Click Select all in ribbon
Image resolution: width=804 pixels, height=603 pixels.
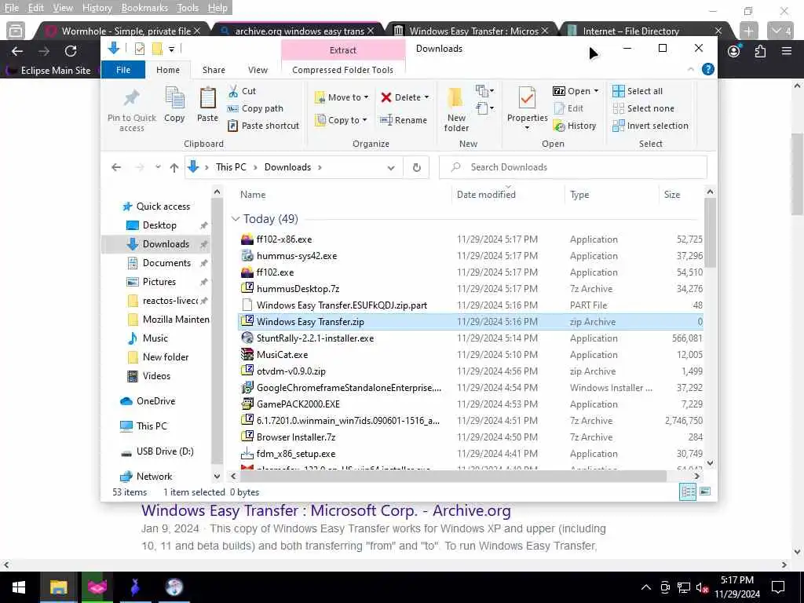point(638,91)
